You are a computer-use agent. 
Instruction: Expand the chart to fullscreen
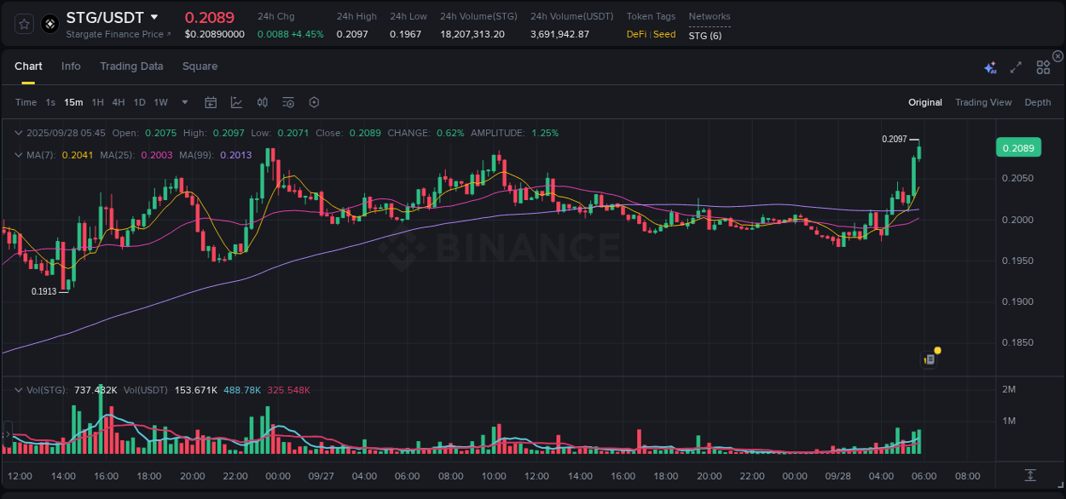click(x=1015, y=66)
